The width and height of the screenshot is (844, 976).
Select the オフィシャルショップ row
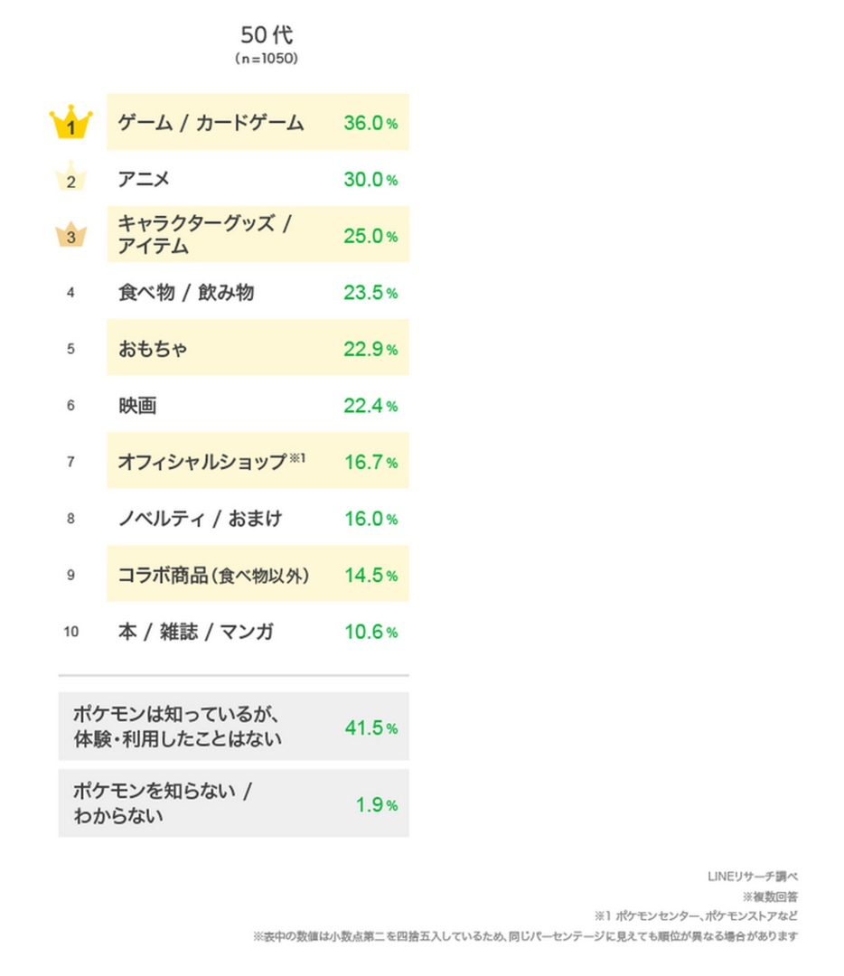tap(258, 461)
